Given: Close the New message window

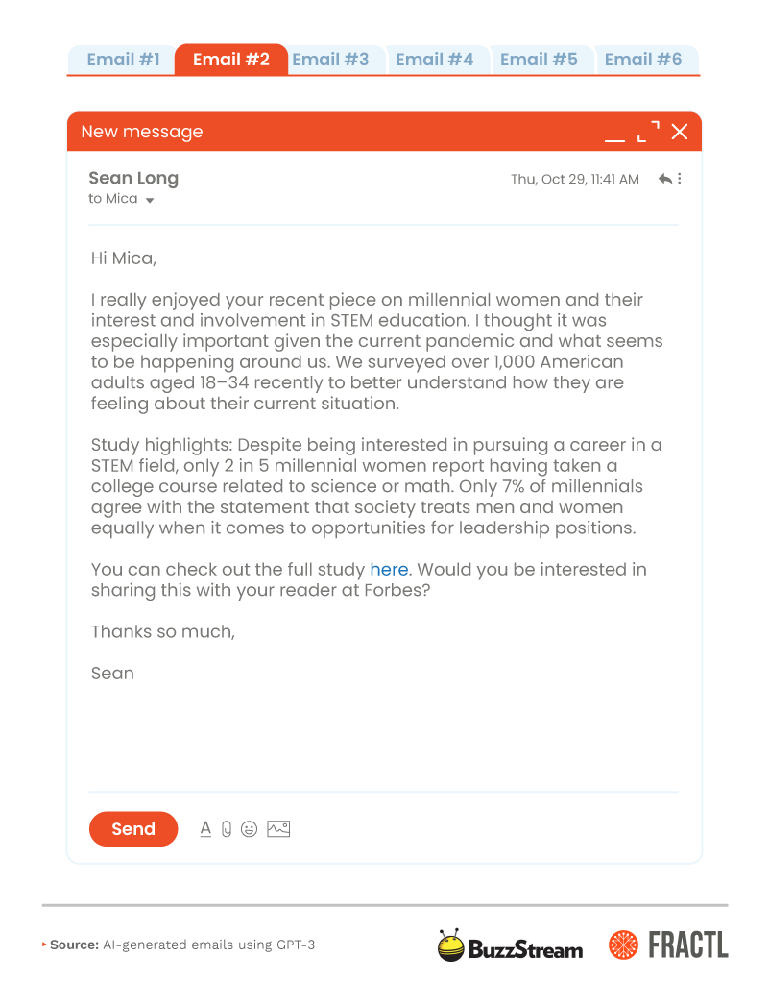Looking at the screenshot, I should [x=680, y=132].
